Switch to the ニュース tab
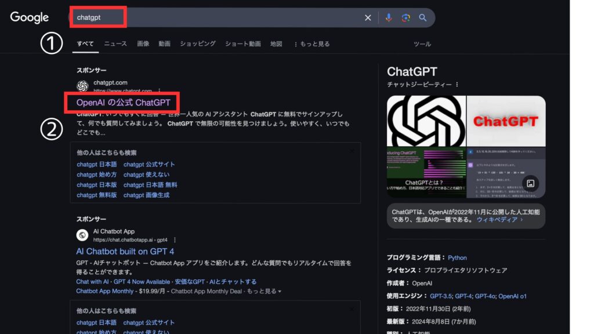Screen dimensions: 594x334 click(x=115, y=44)
